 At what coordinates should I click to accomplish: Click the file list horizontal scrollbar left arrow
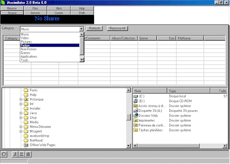click(135, 146)
